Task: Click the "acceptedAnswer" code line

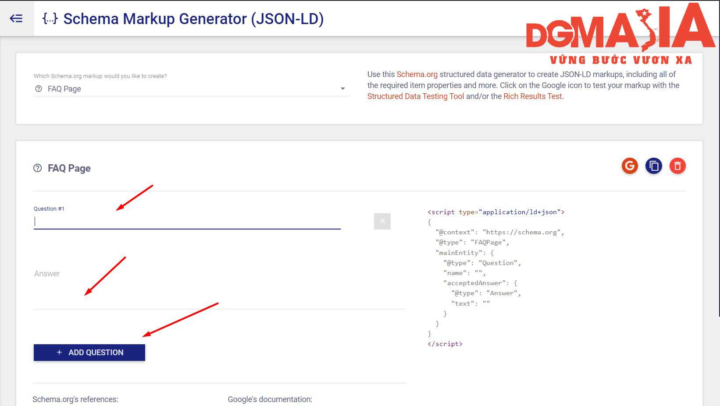Action: 481,283
